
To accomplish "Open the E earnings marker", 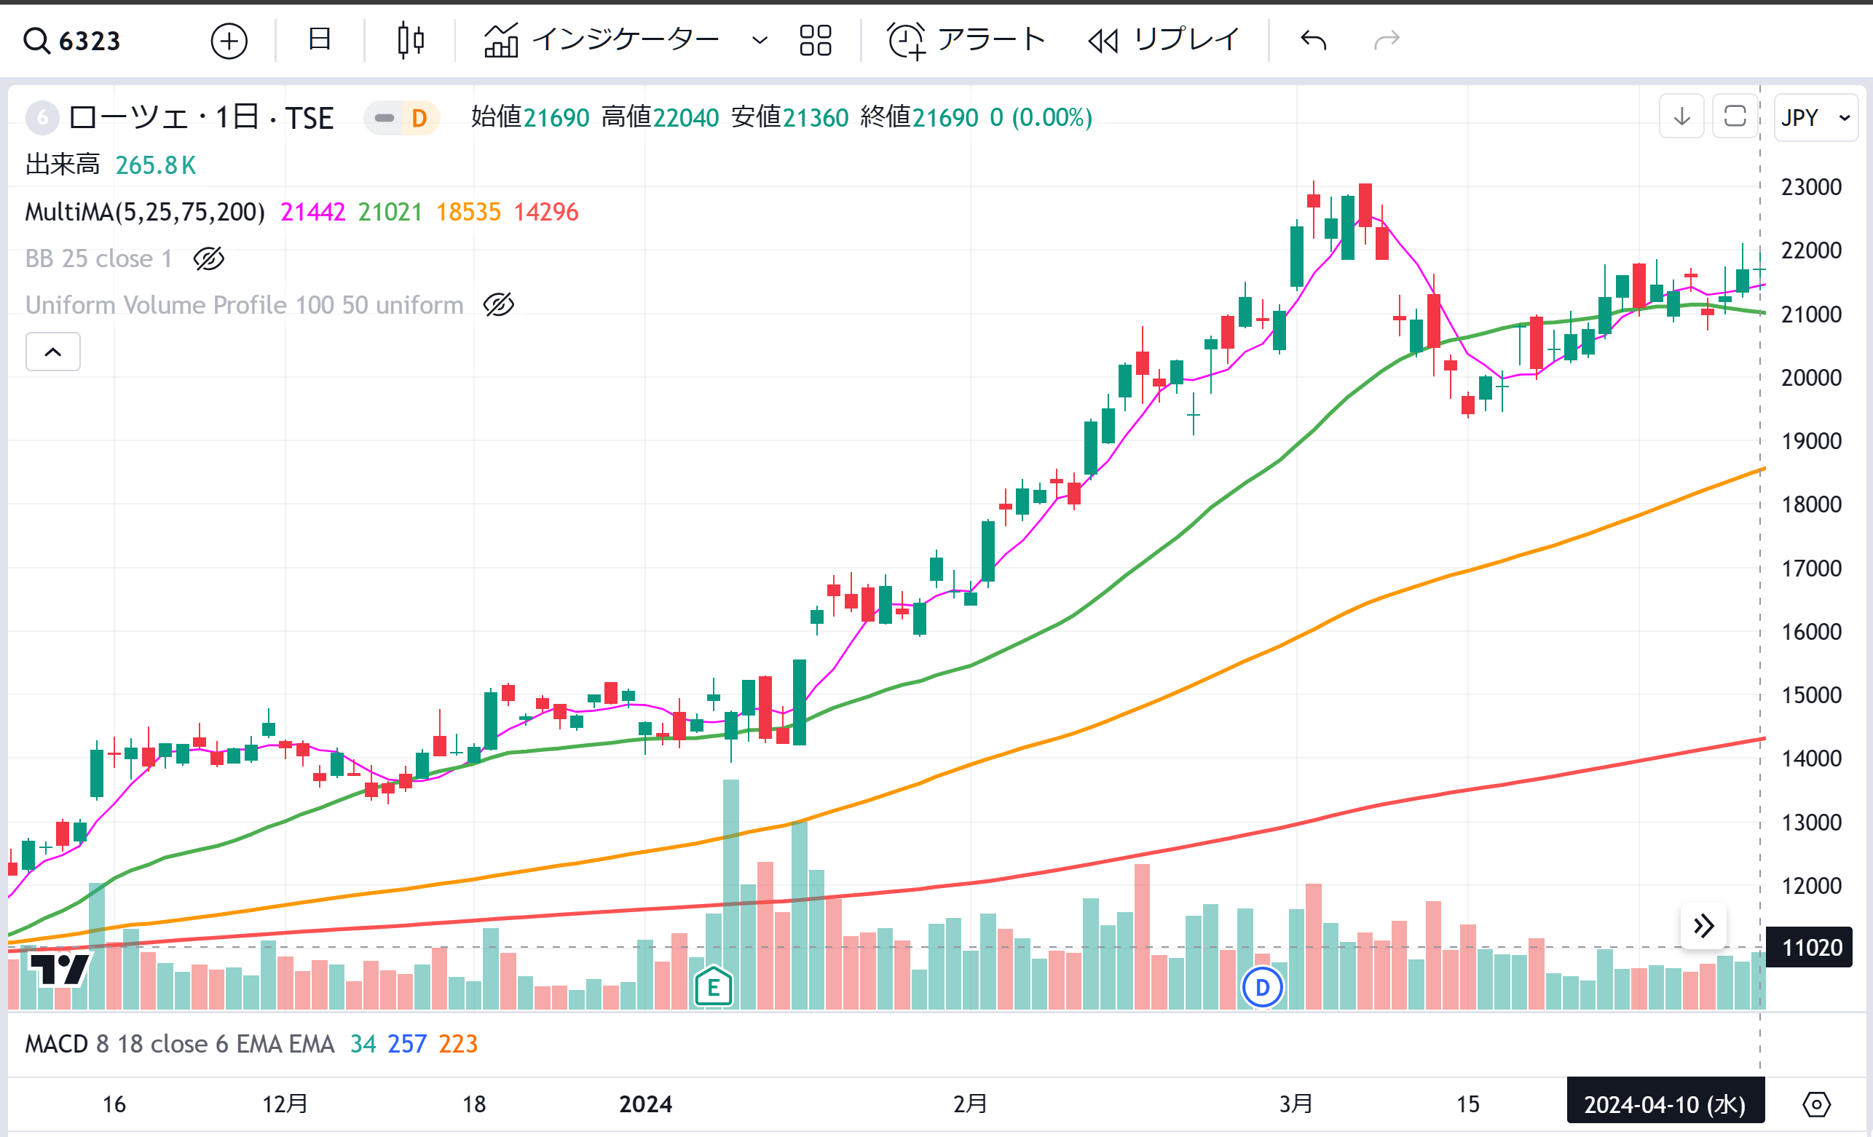I will (714, 987).
